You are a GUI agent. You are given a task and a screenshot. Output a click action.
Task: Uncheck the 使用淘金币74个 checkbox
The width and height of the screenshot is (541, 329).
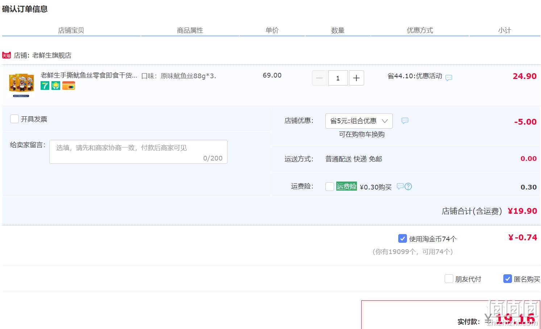pos(403,238)
